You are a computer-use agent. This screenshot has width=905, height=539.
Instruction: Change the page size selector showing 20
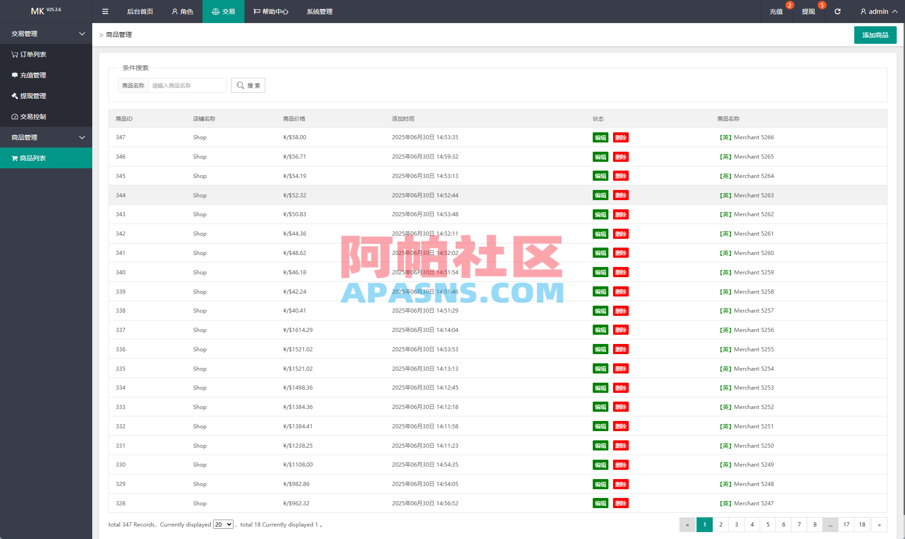point(223,524)
